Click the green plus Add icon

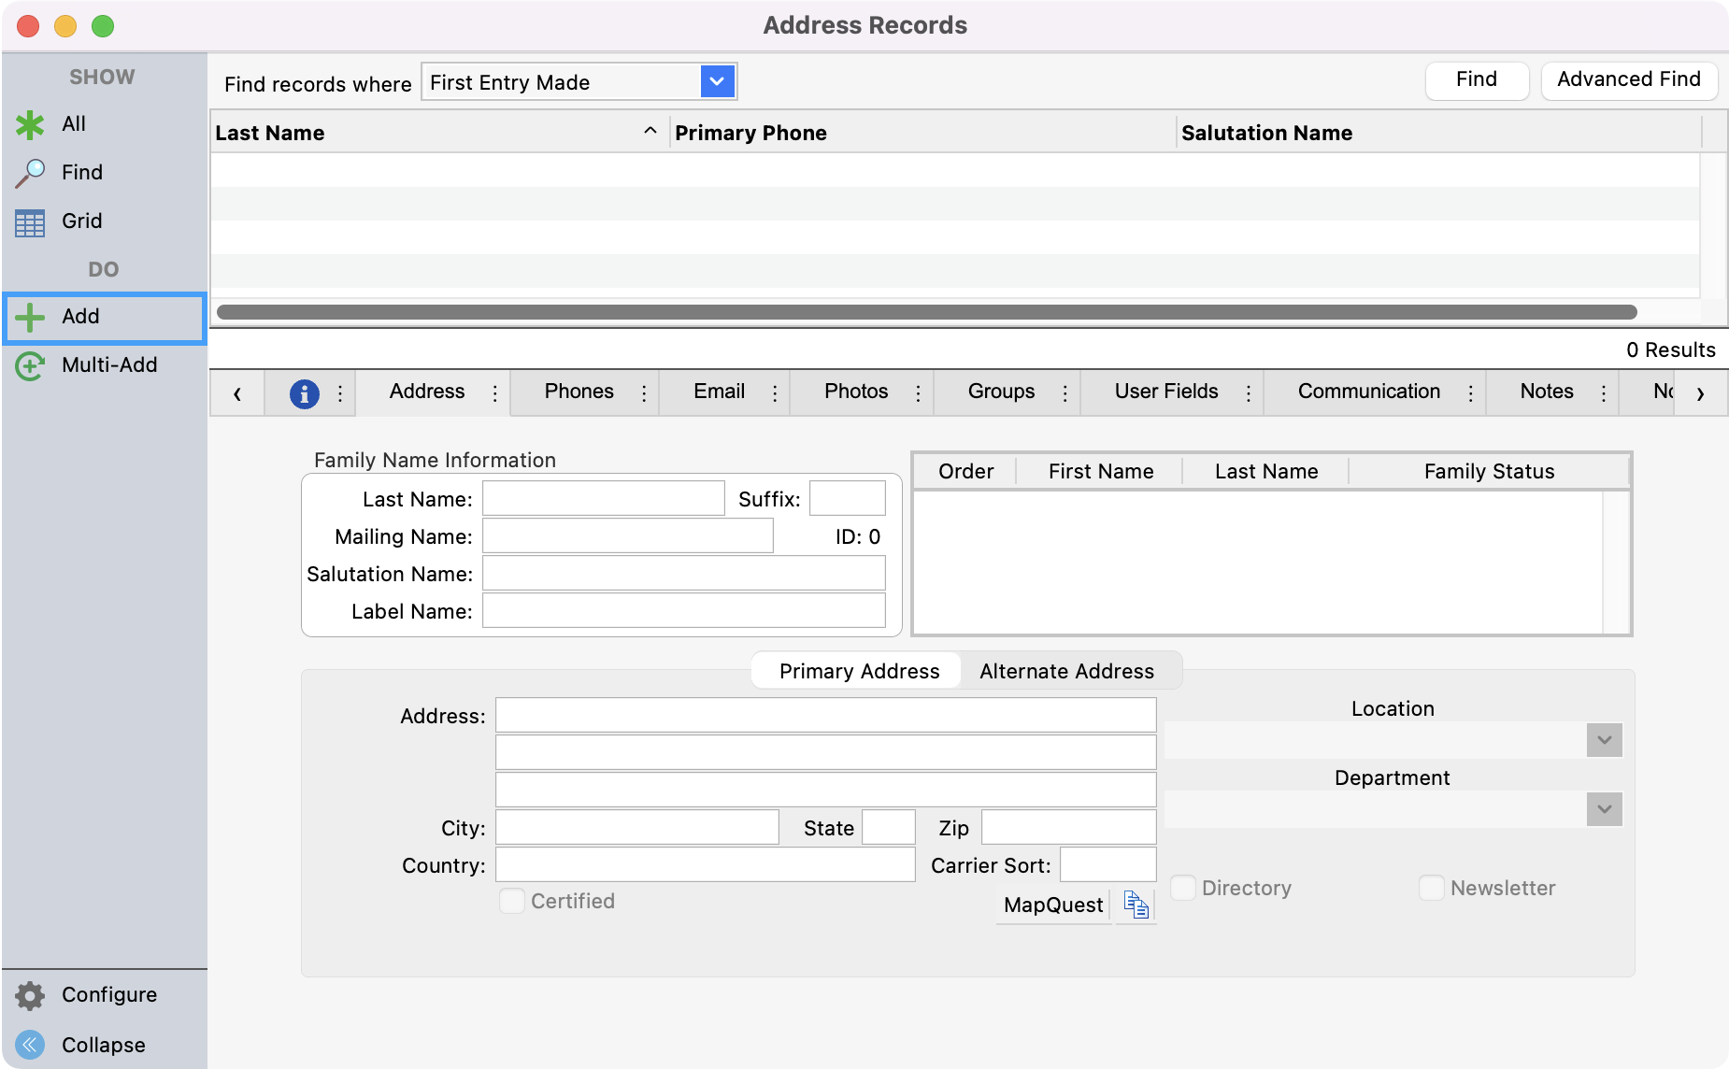(x=30, y=317)
